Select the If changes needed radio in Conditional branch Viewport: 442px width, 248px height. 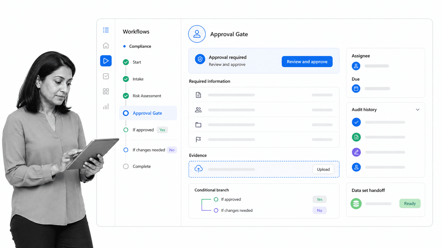click(x=216, y=210)
